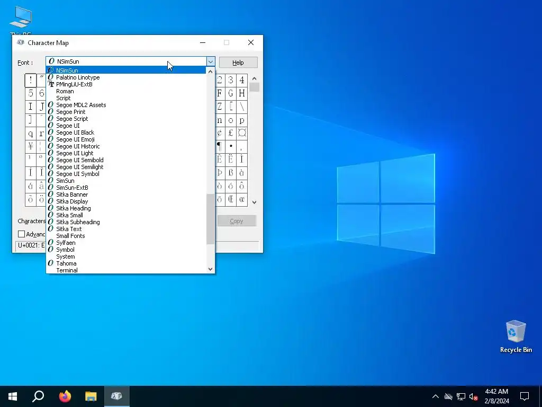Choose the plain SimSun font entry
Image resolution: width=542 pixels, height=407 pixels.
126,181
